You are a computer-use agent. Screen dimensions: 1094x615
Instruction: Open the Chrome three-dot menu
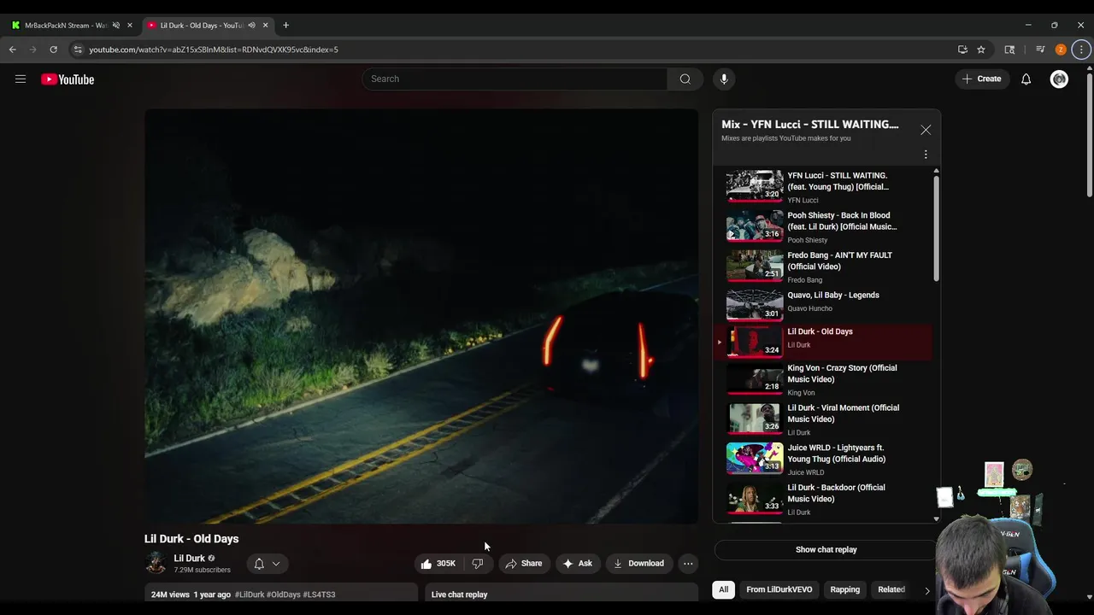click(x=1081, y=50)
